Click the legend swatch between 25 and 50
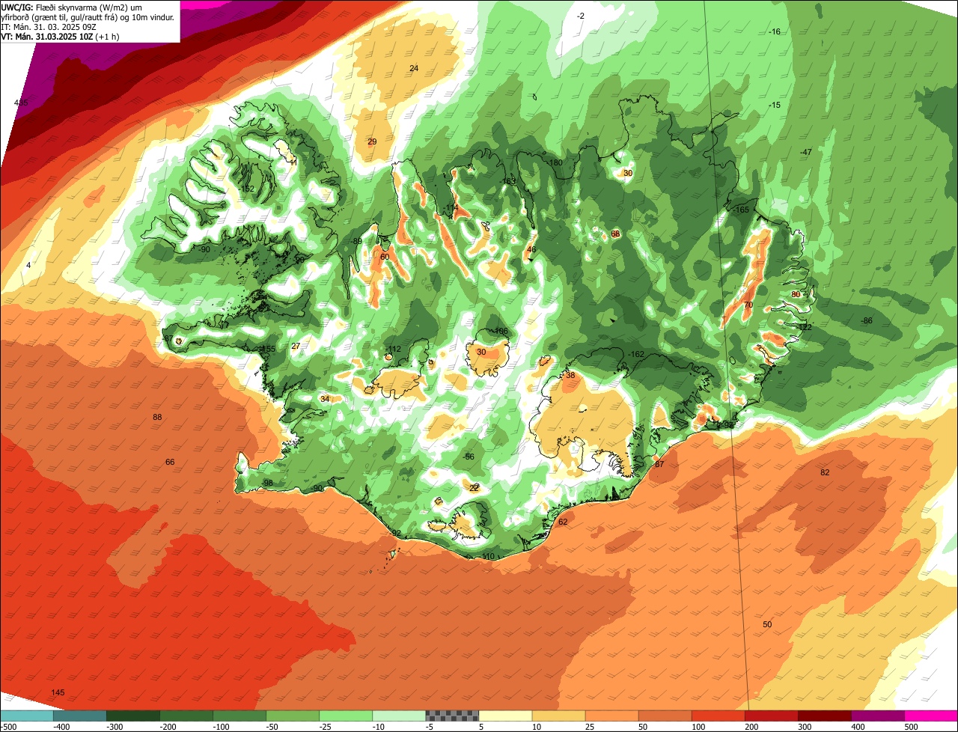The width and height of the screenshot is (958, 732). click(x=611, y=716)
